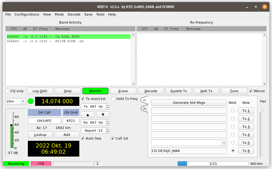This screenshot has height=169, width=272.
Task: Click the up arrow frequency shift button
Action: (88, 115)
